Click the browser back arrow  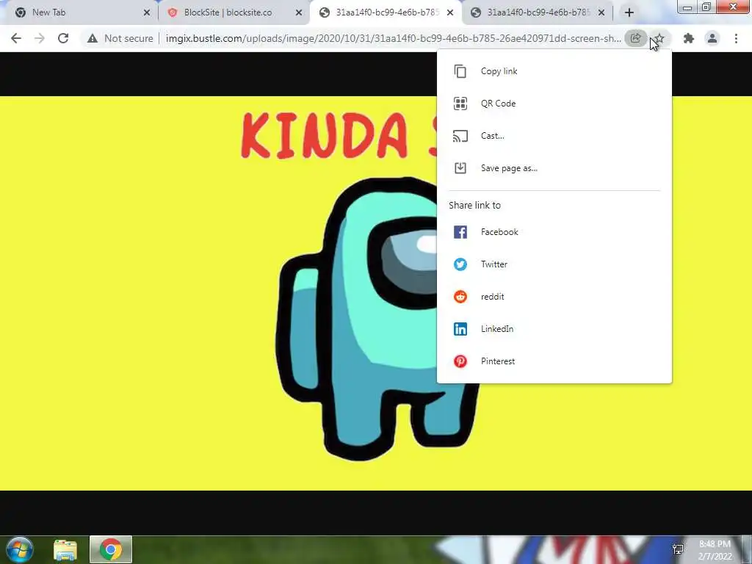[16, 38]
